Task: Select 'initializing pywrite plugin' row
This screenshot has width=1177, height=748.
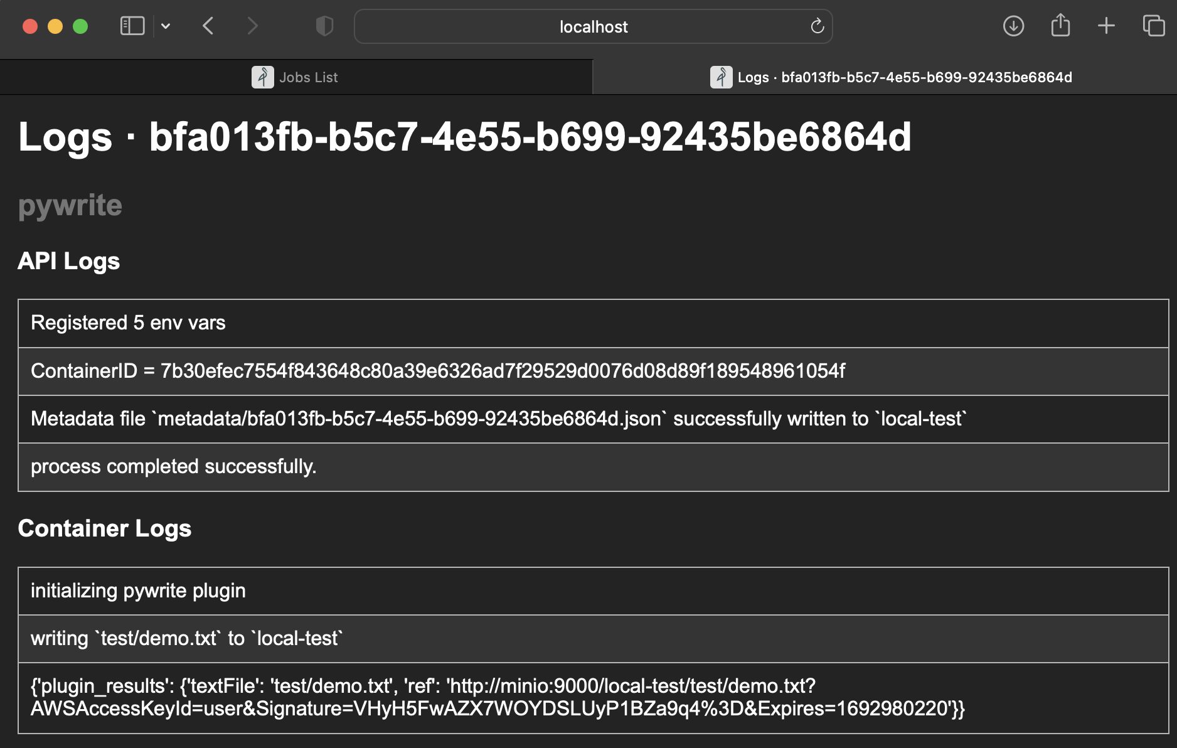Action: [593, 591]
